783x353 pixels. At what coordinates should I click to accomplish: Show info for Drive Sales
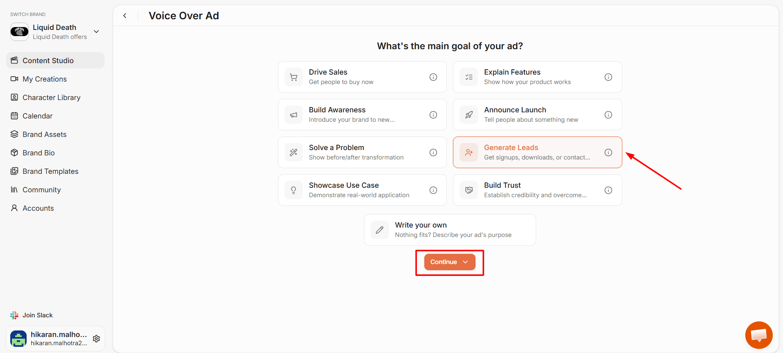433,77
